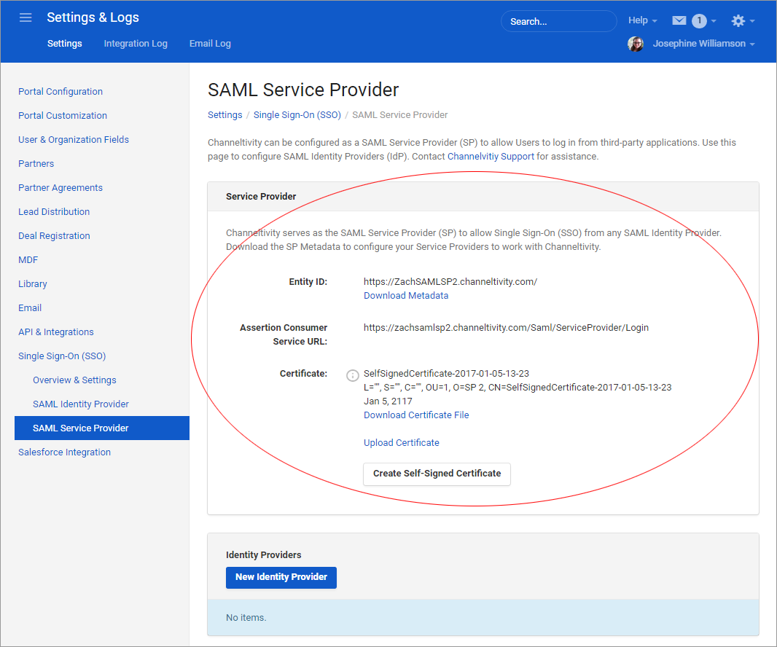Select Partner Agreements in sidebar
777x647 pixels.
(x=60, y=188)
